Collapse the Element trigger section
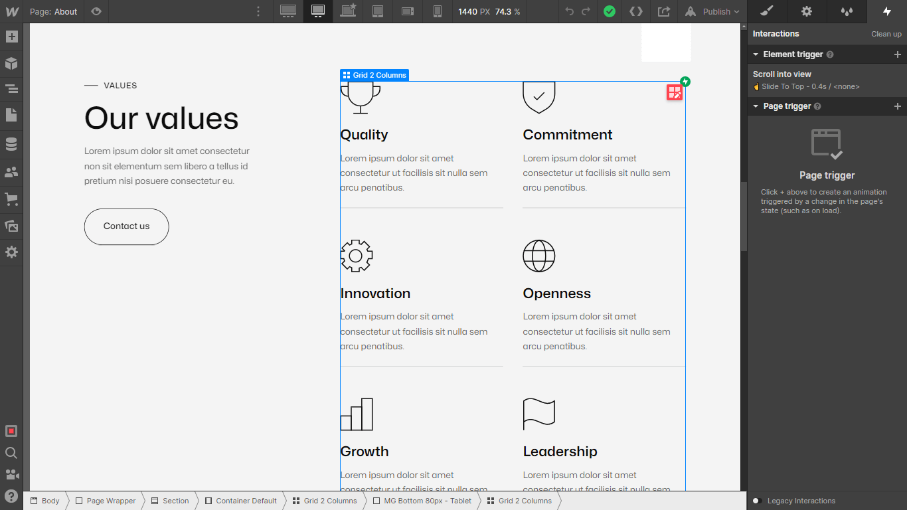 click(x=756, y=54)
